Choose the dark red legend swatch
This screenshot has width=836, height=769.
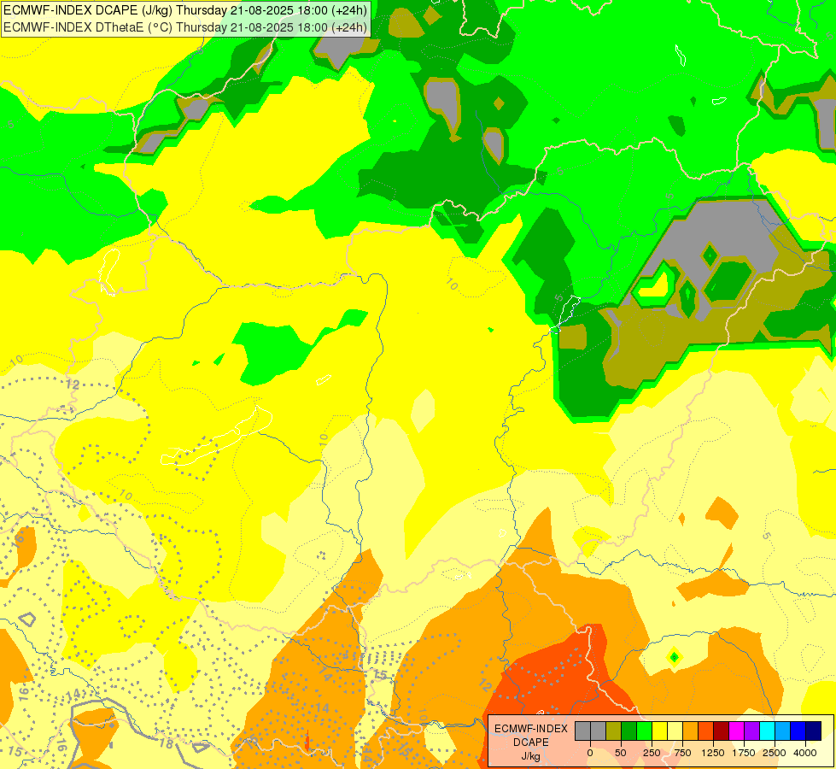point(722,731)
